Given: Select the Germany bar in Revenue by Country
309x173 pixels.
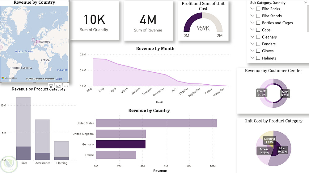Looking at the screenshot, I should click(121, 144).
